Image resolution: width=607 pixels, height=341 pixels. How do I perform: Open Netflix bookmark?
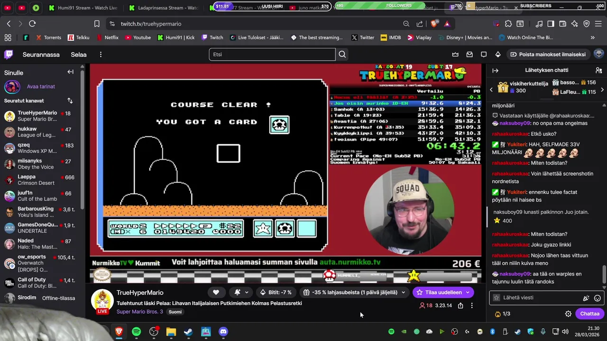(x=107, y=37)
